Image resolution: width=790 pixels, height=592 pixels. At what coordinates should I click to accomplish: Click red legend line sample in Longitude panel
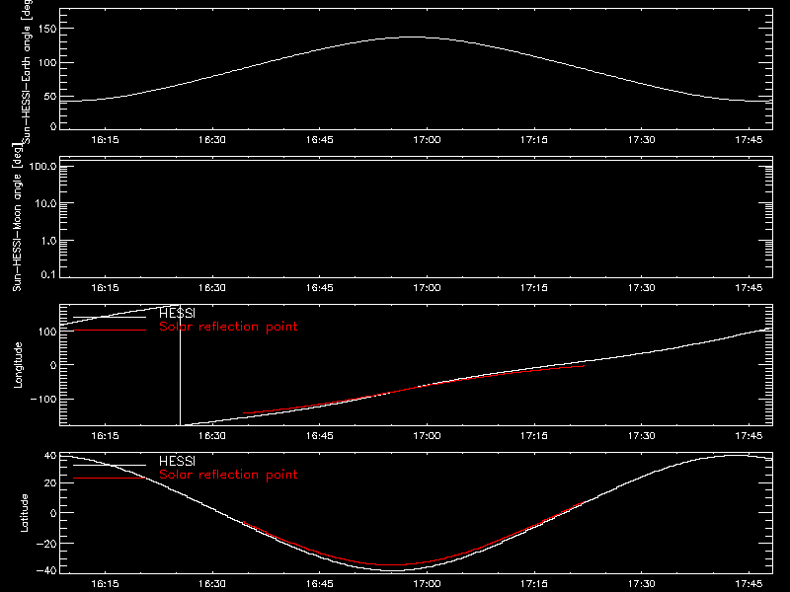coord(110,331)
